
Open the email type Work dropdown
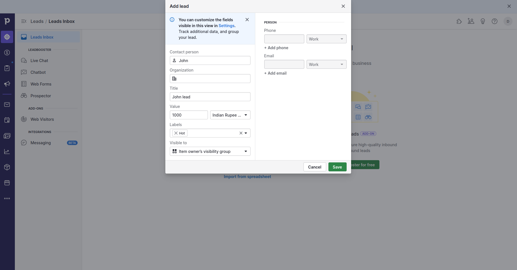point(326,64)
